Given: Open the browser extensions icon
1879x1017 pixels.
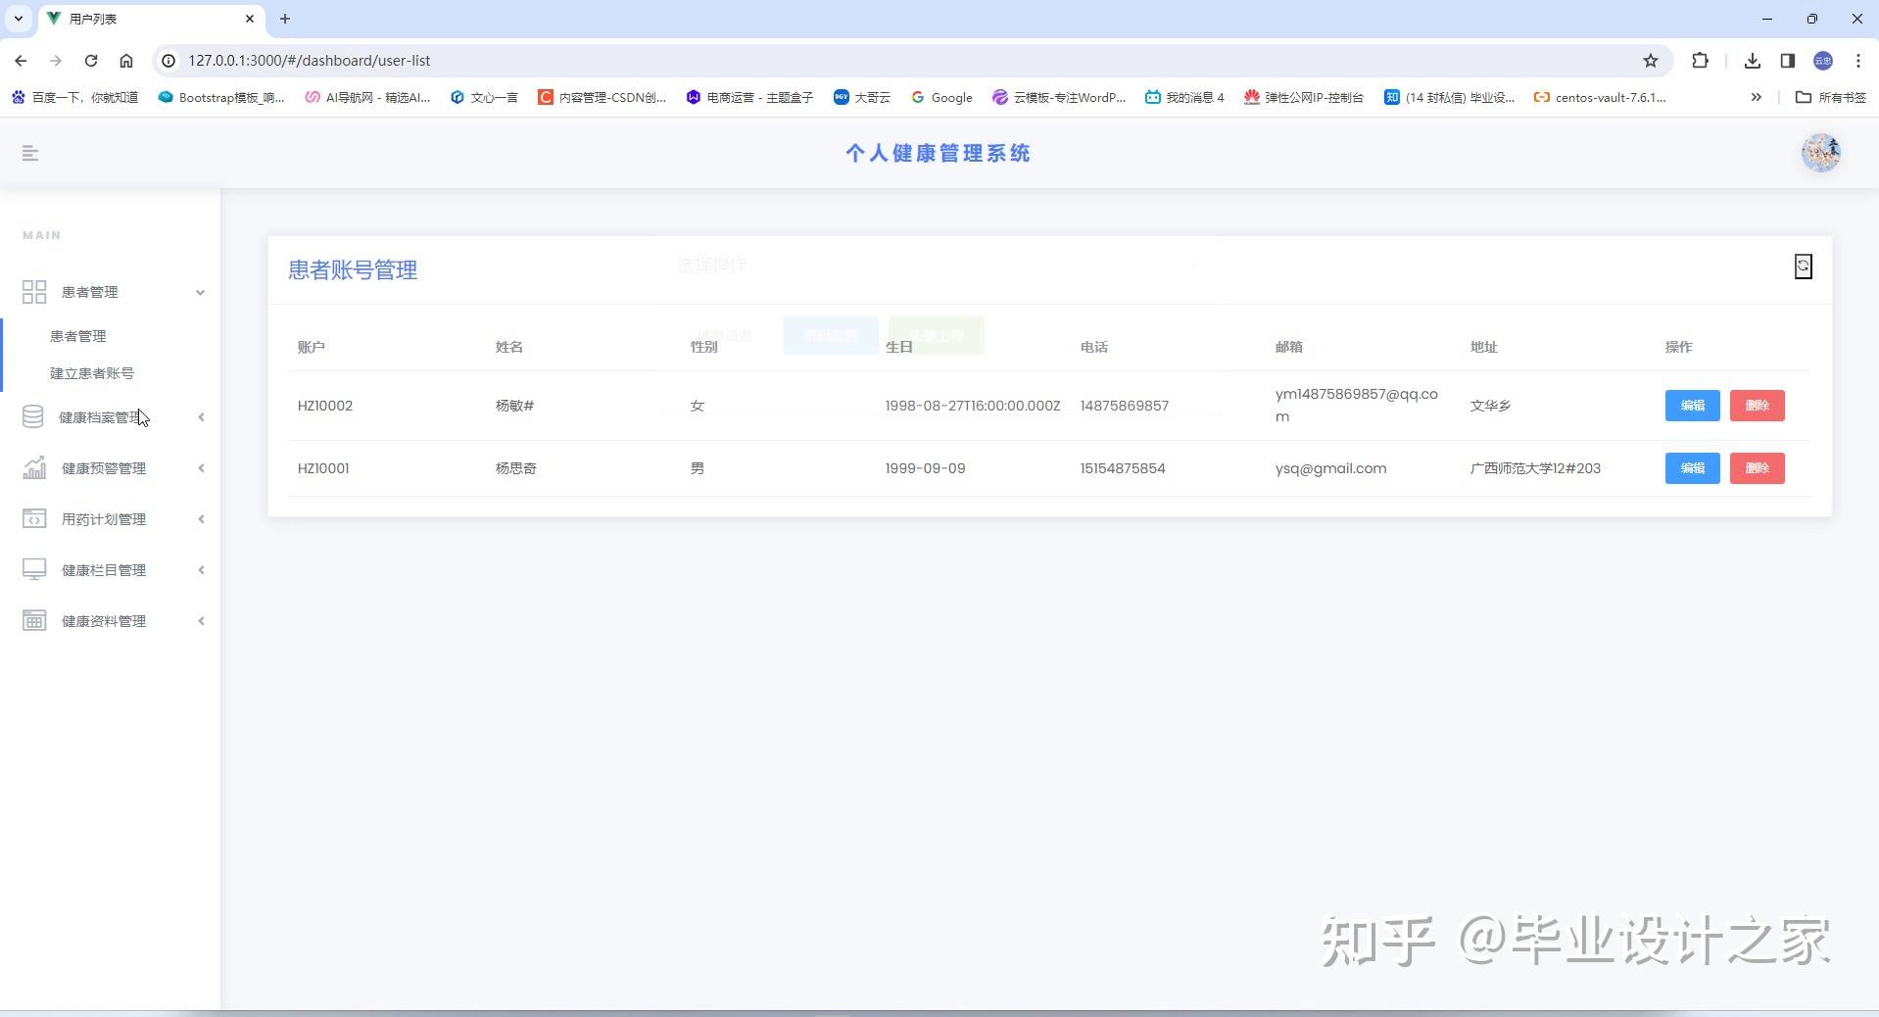Looking at the screenshot, I should 1702,61.
